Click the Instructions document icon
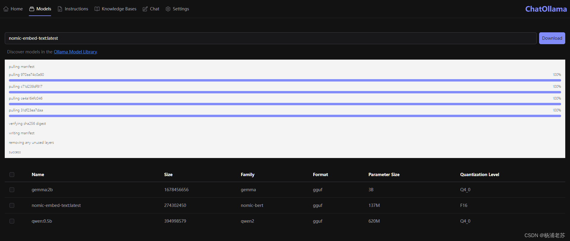This screenshot has width=570, height=241. (x=60, y=9)
